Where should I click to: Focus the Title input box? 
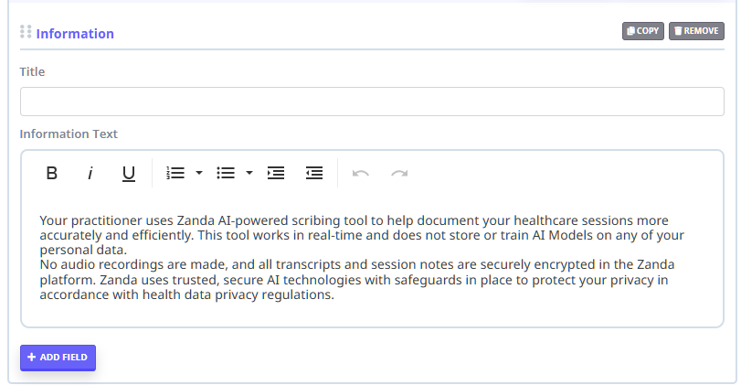tap(372, 102)
